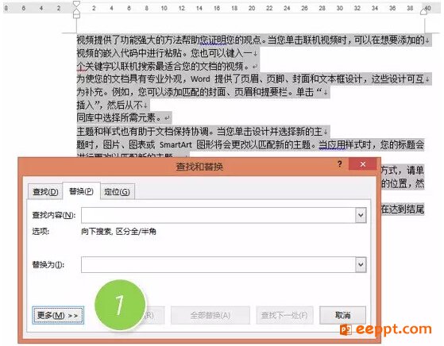
Task: Click the dialog title 查找和替换
Action: pos(199,167)
